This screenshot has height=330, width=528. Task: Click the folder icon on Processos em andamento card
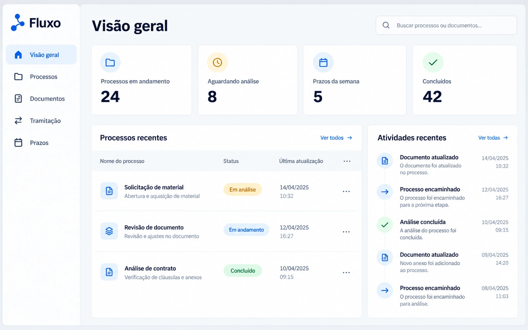(x=110, y=62)
